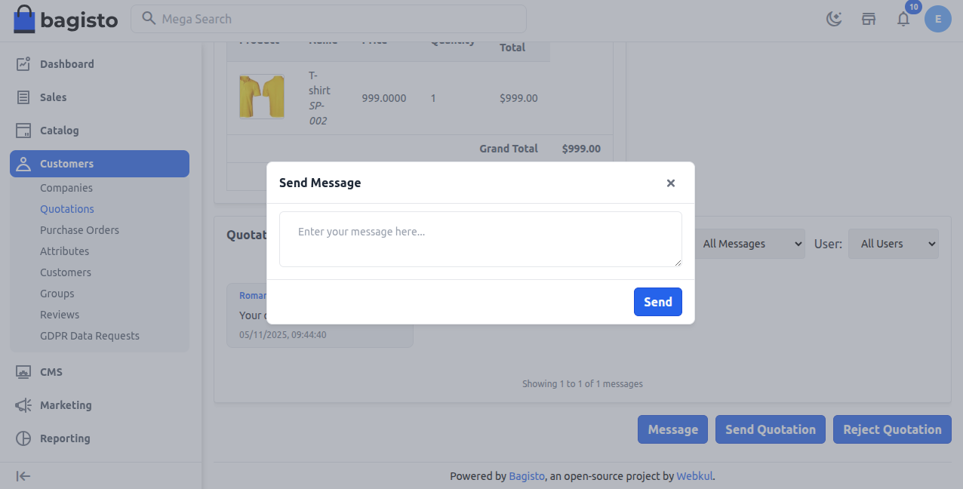Follow the Webkul footer link

click(x=694, y=476)
